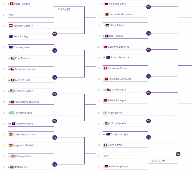Open match icon for Putintseva vs Gavrilova
Image resolution: width=192 pixels, height=173 pixels.
[54, 121]
